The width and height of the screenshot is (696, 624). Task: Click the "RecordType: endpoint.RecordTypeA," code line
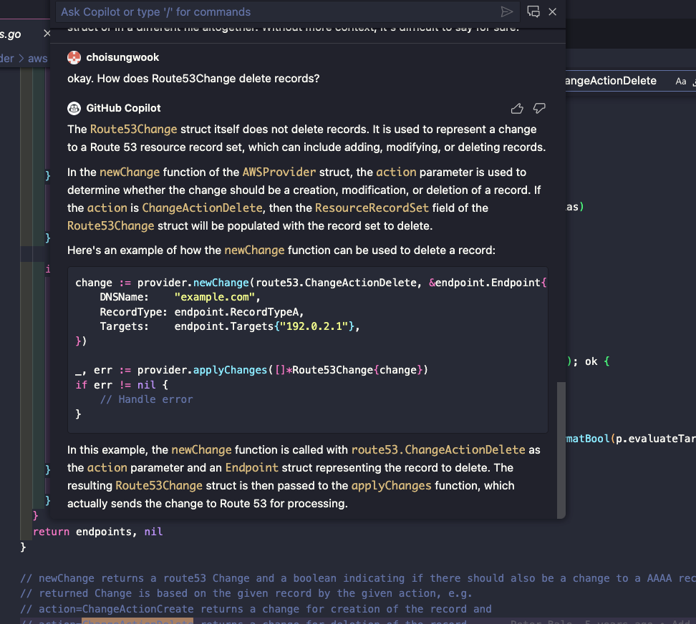pos(202,312)
